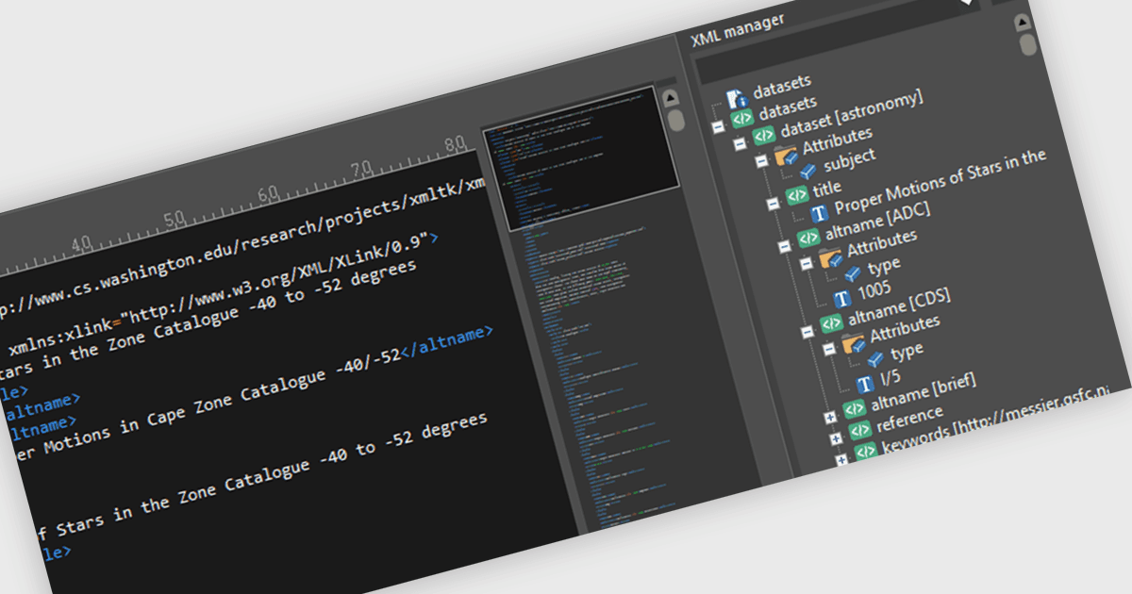Select the subject attribute label in the tree
Image resolution: width=1132 pixels, height=594 pixels.
click(849, 159)
